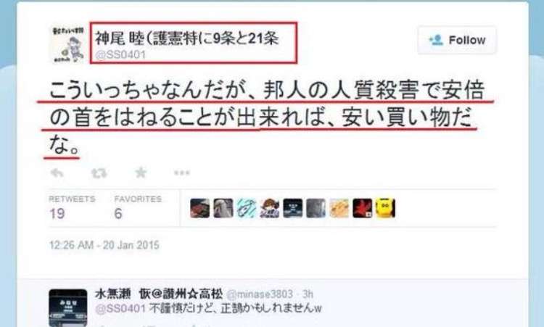Open the first retweeter avatar thumbnail
The image size is (544, 327).
200,208
